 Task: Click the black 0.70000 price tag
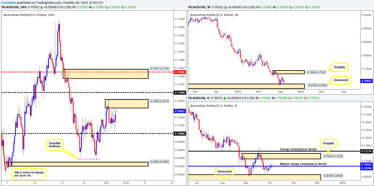180,134
